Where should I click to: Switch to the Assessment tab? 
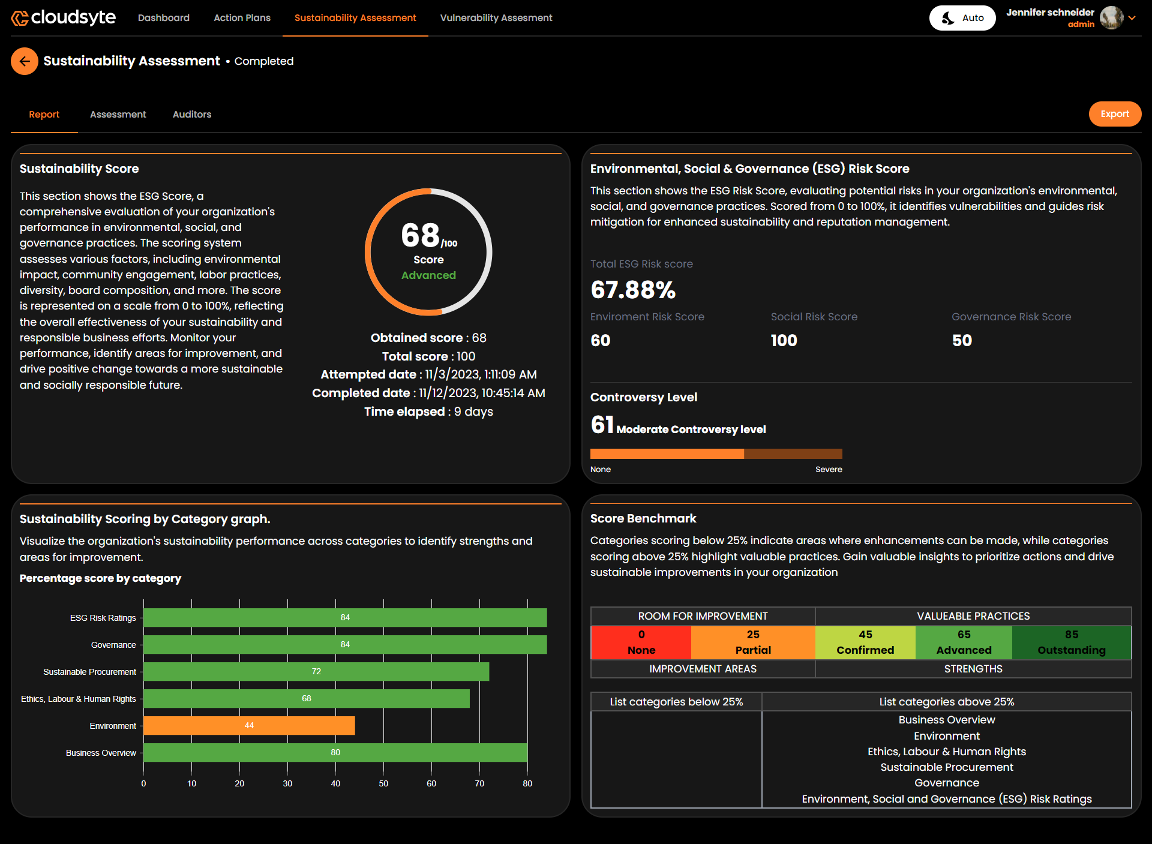tap(118, 114)
